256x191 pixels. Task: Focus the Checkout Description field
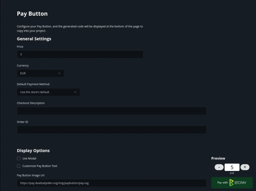pyautogui.click(x=111, y=111)
